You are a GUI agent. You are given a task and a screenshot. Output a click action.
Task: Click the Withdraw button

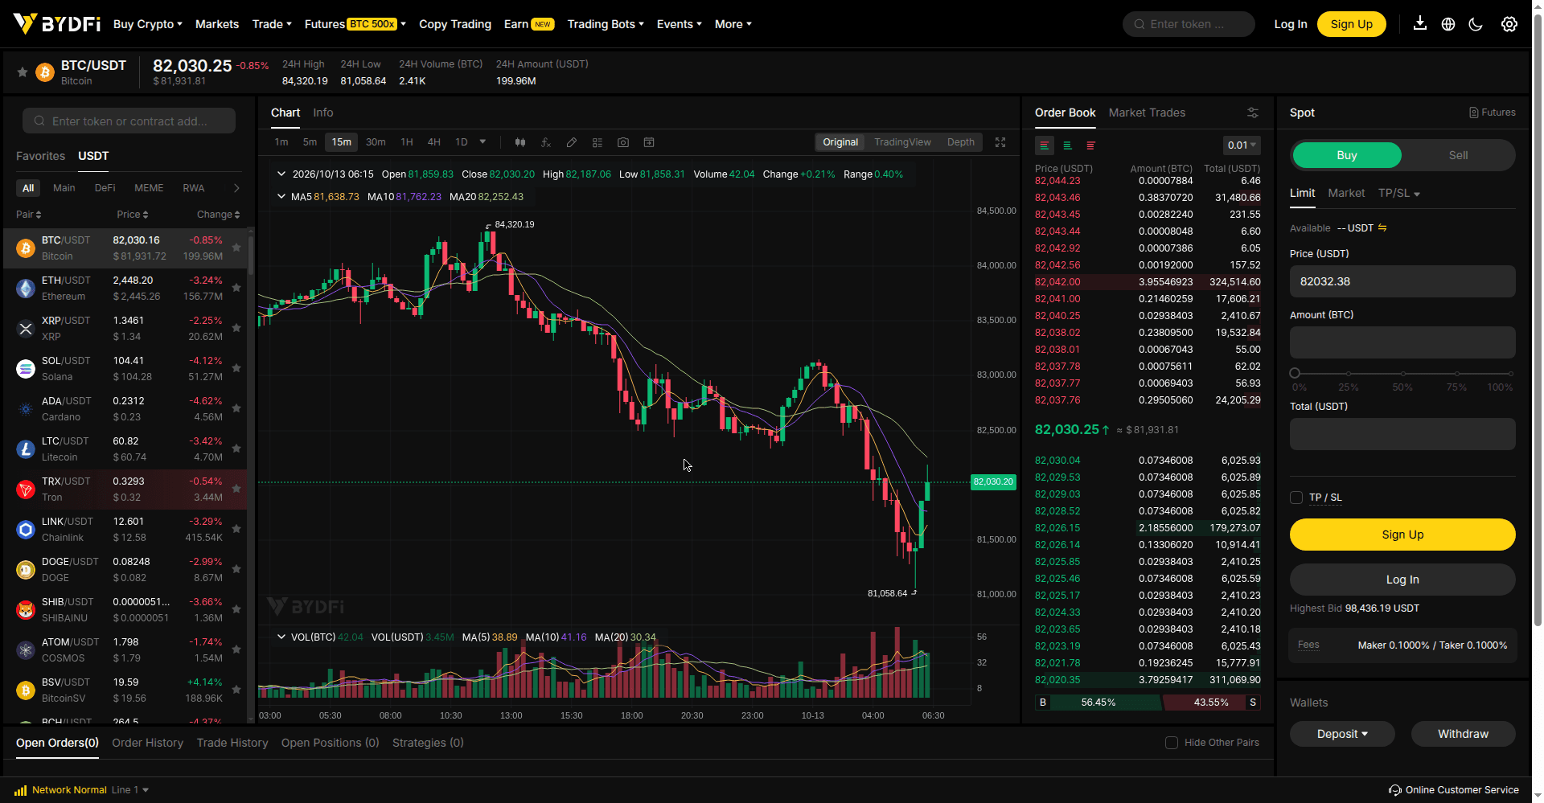(1463, 734)
